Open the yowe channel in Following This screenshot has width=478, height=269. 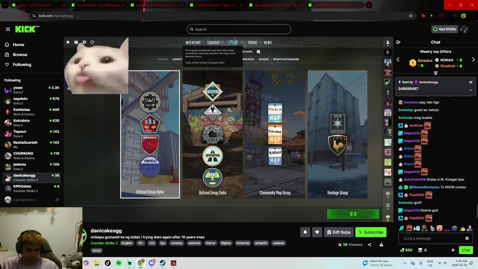pos(32,90)
